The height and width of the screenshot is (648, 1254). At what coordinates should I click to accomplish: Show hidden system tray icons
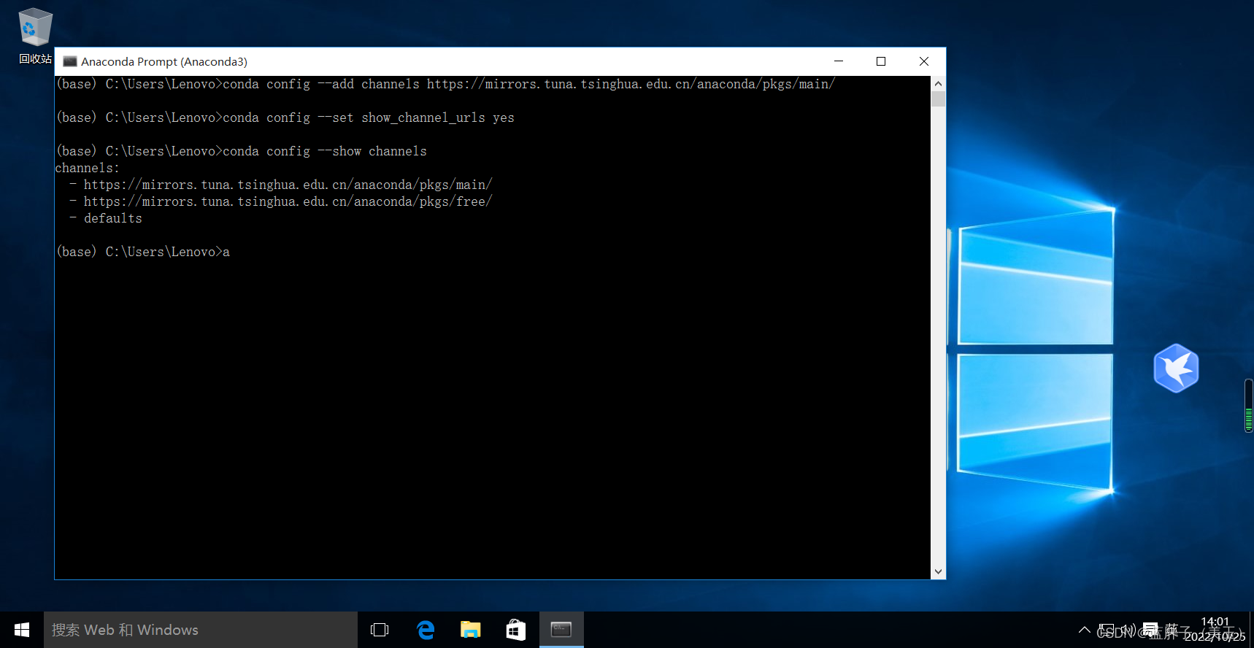tap(1085, 630)
